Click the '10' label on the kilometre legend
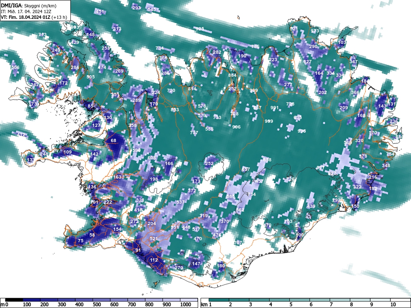The height and width of the screenshot is (308, 411). coord(393,305)
